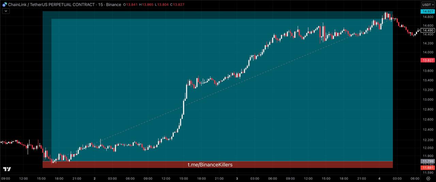Click the date marker 3 on time axis
Viewport: 436px width, 182px height.
[x=237, y=178]
